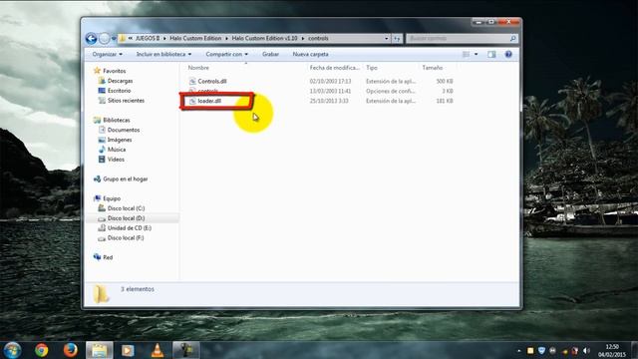Open the view options dropdown arrow

(477, 54)
